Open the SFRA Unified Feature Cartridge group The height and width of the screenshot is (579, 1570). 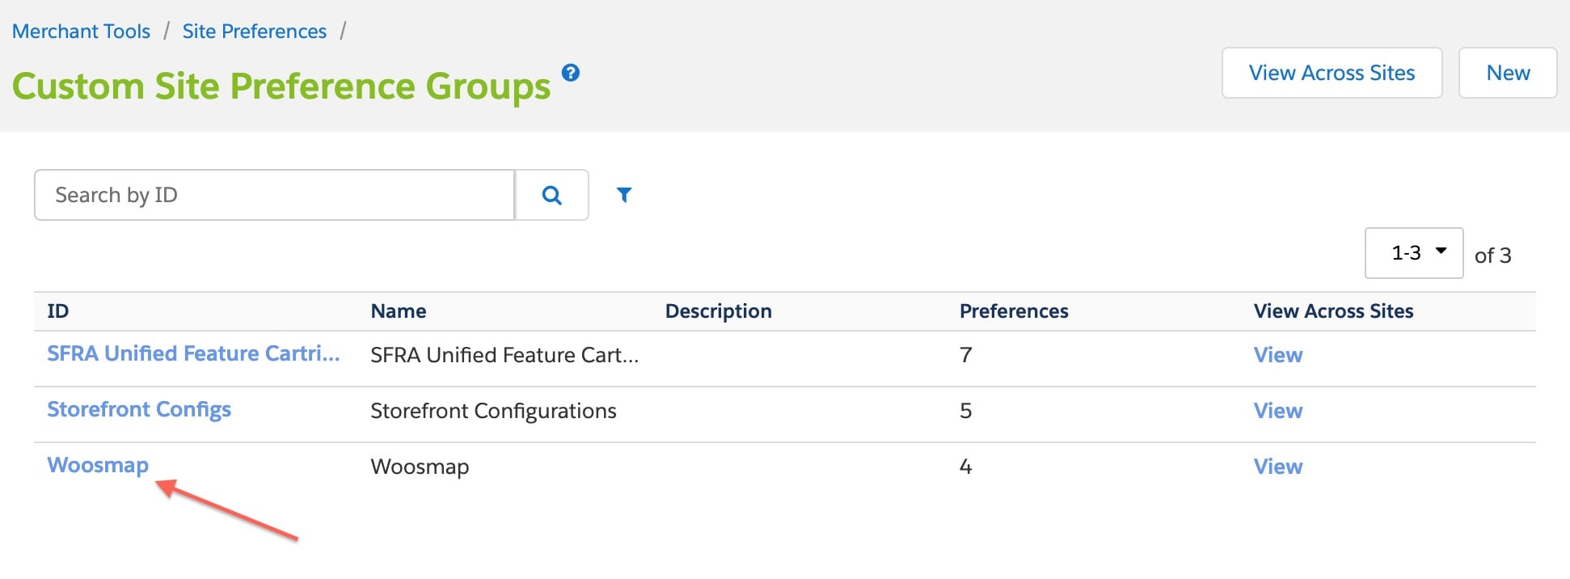click(x=193, y=353)
